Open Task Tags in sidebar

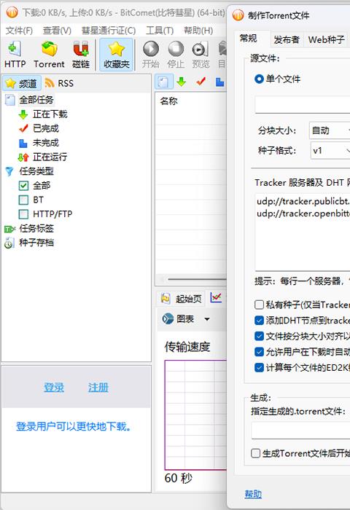pos(29,229)
